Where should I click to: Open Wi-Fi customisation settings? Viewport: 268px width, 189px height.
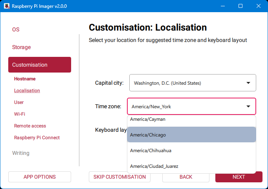click(20, 114)
